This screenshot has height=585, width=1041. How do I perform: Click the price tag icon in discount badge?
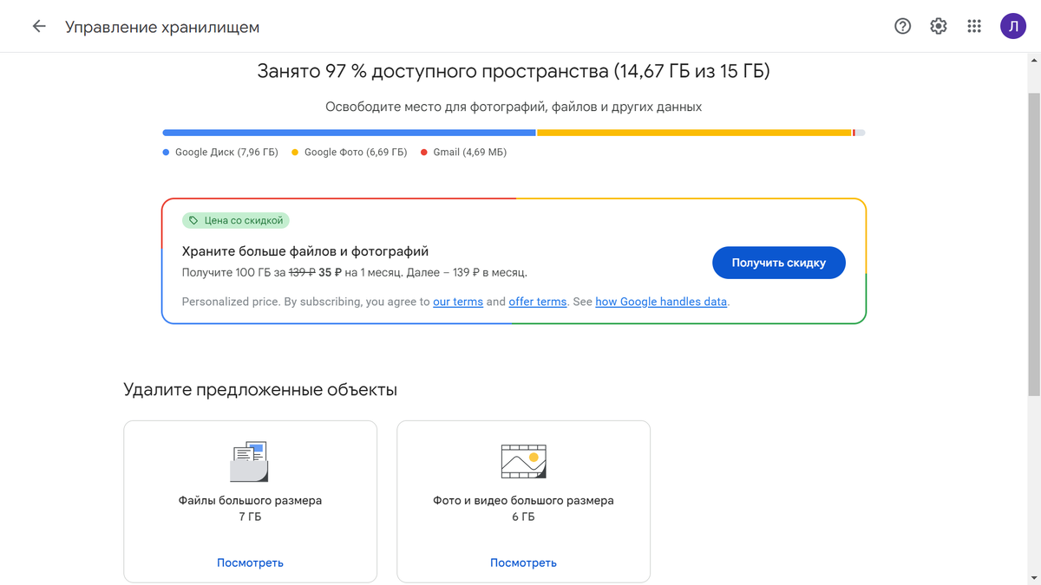(x=193, y=221)
